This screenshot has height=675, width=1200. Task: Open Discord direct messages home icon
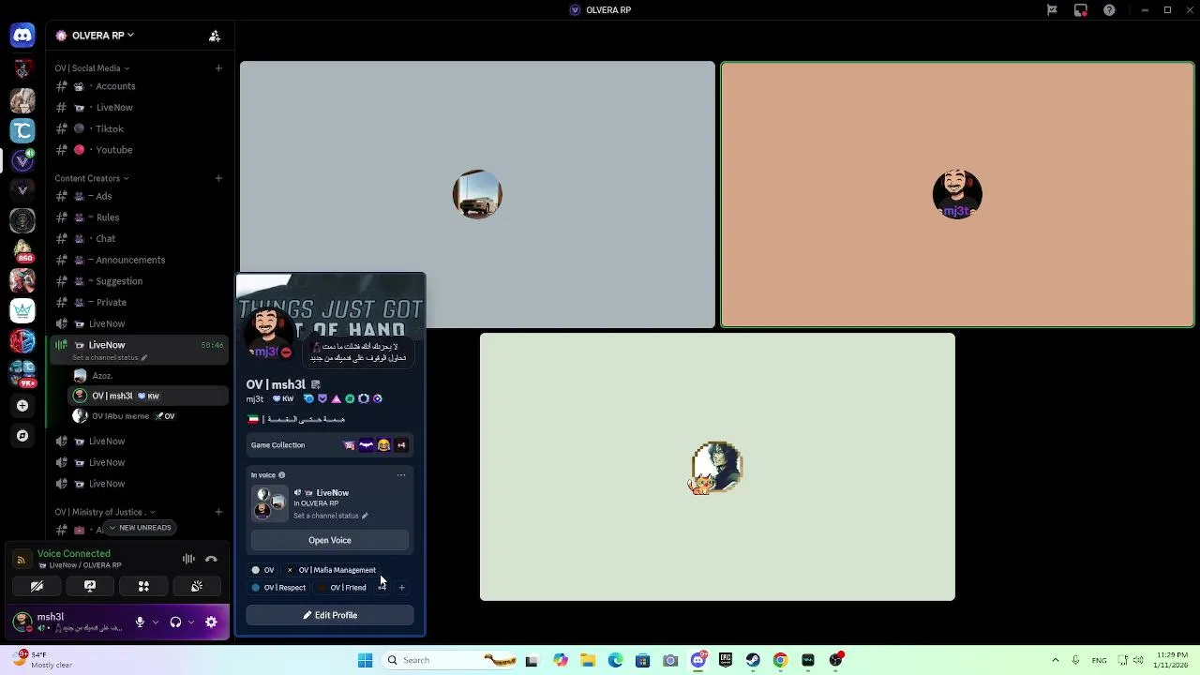point(22,36)
